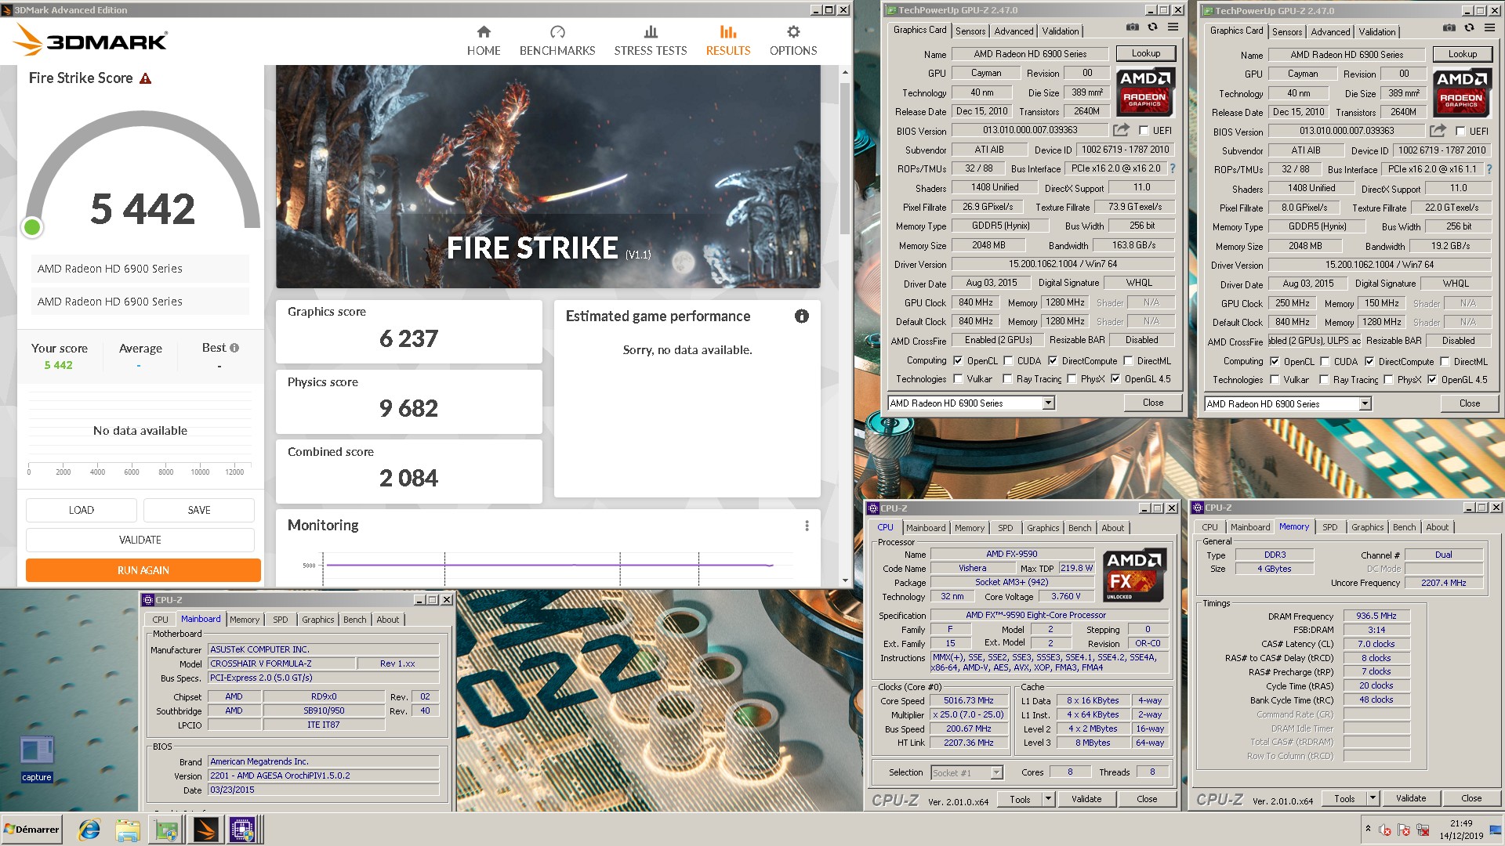Switch to 3DMark on the taskbar
This screenshot has width=1505, height=846.
205,830
